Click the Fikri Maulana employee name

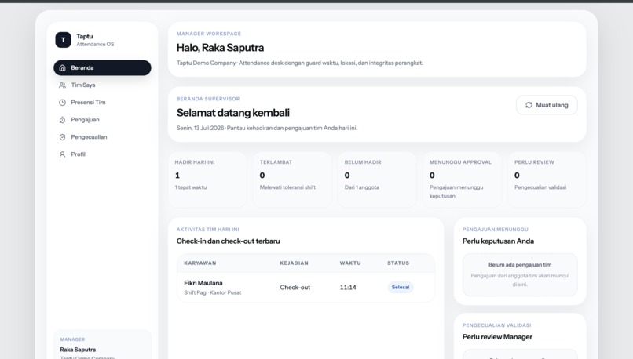coord(203,283)
